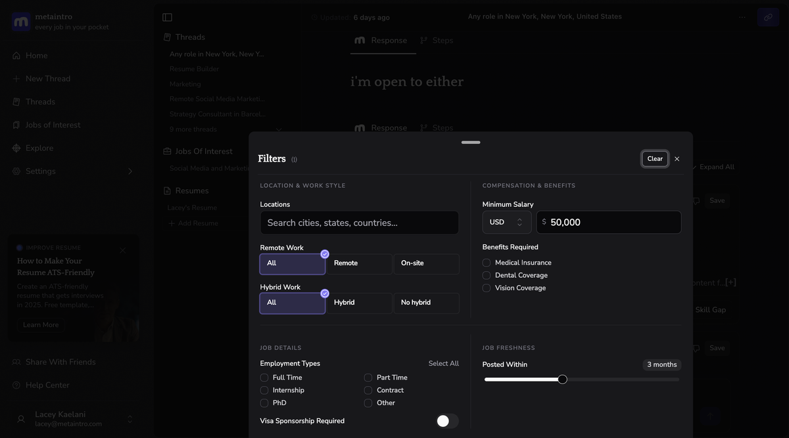Close the Filters panel with X
Image resolution: width=789 pixels, height=438 pixels.
coord(677,159)
